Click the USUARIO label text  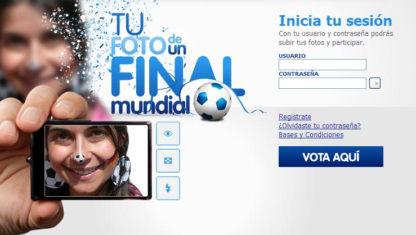coord(292,56)
